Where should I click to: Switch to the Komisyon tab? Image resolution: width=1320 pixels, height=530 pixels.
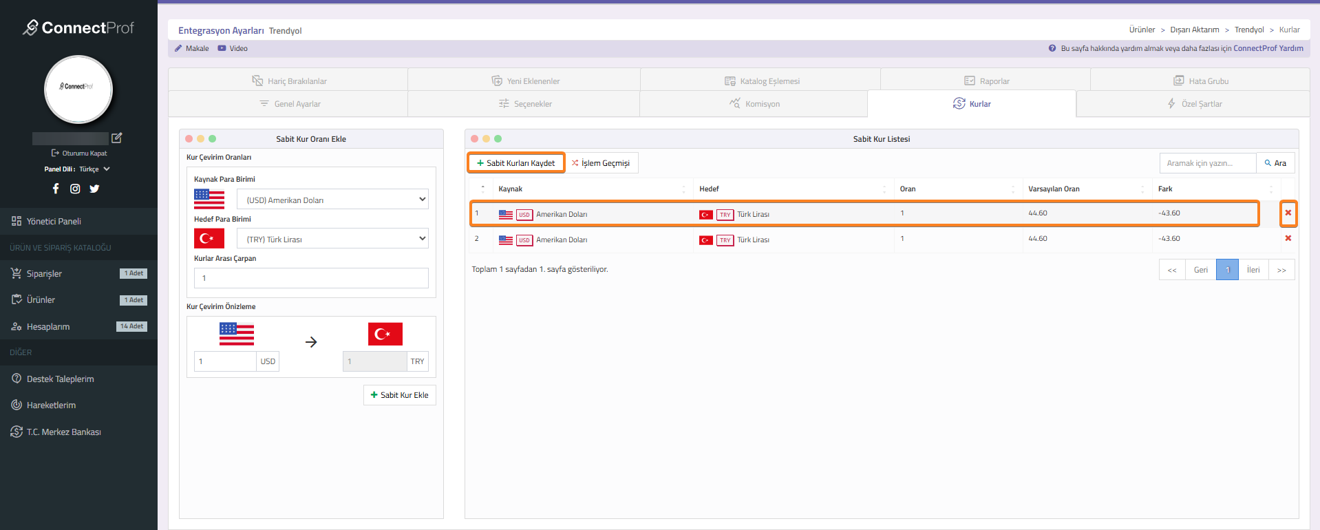click(754, 104)
